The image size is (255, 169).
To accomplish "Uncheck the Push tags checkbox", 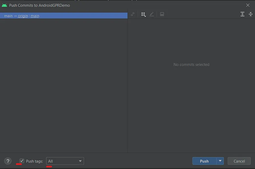I will pyautogui.click(x=22, y=161).
